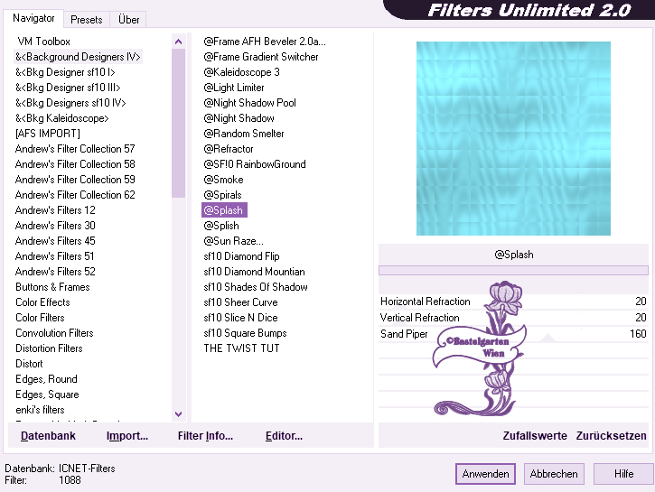Screen dimensions: 655x492
Task: Choose sf10 Diamond Flip filter
Action: [241, 256]
